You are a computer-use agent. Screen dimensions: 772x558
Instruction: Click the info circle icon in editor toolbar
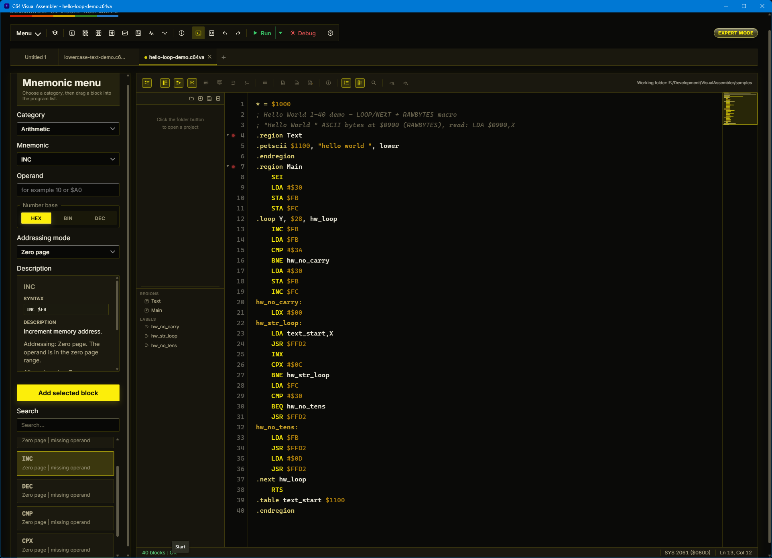pyautogui.click(x=328, y=83)
